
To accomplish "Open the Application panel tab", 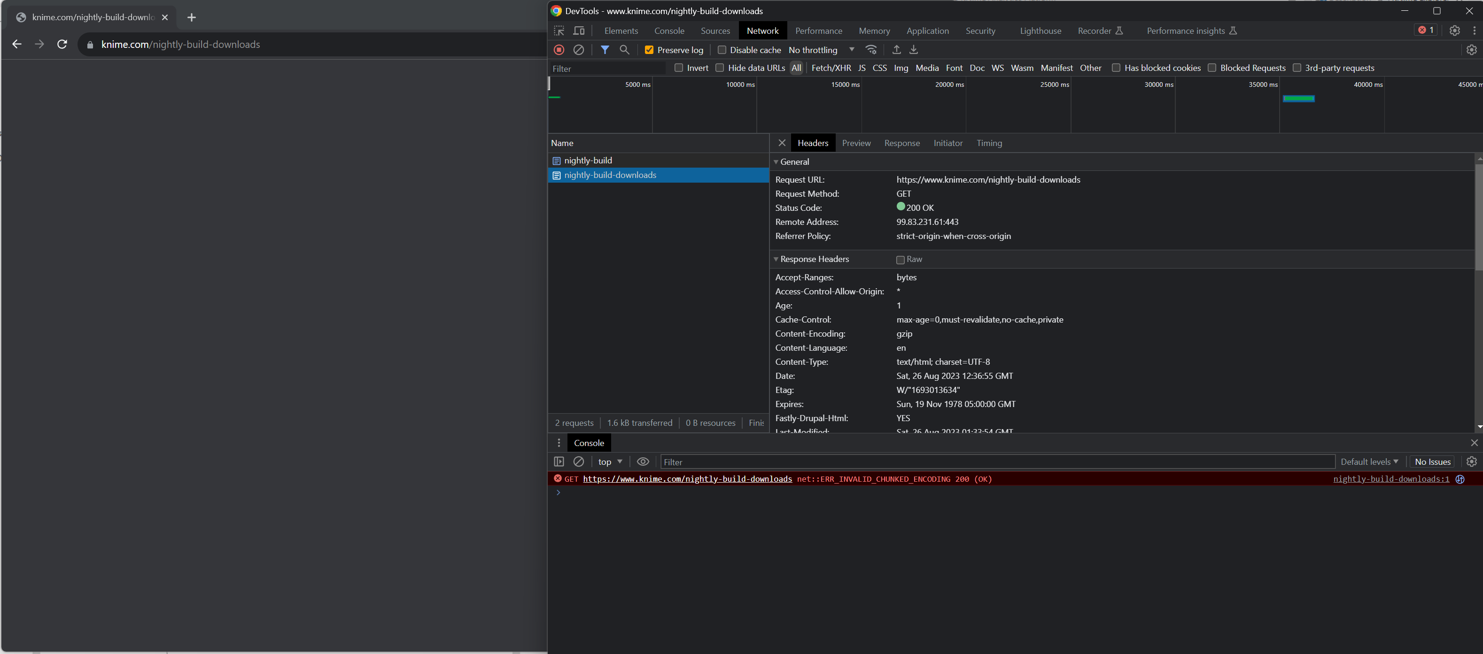I will [927, 31].
